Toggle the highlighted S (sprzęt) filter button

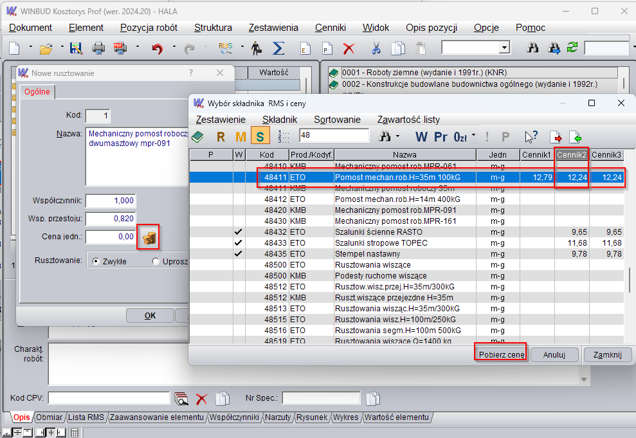260,136
